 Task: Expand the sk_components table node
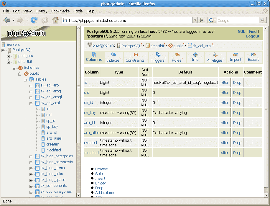tap(31, 186)
